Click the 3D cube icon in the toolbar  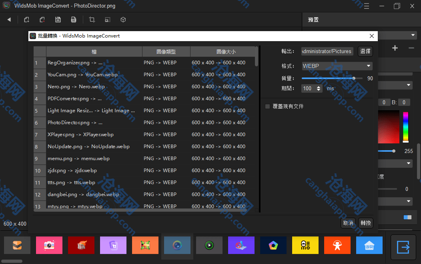[123, 20]
